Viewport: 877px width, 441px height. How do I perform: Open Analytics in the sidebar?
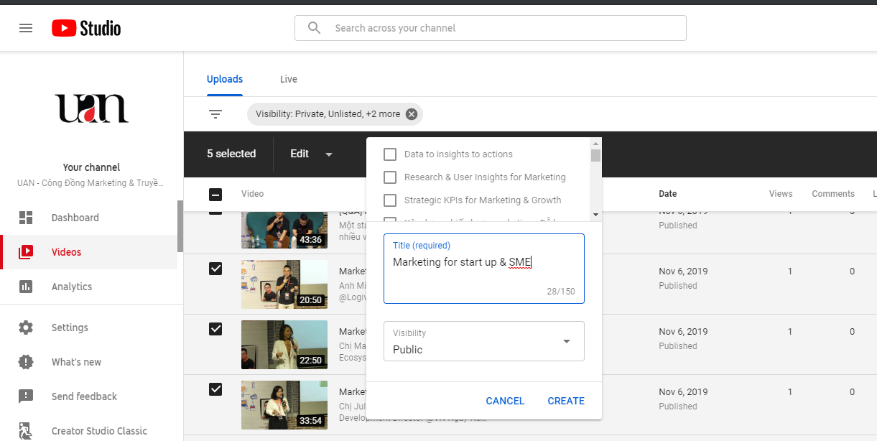pyautogui.click(x=71, y=287)
